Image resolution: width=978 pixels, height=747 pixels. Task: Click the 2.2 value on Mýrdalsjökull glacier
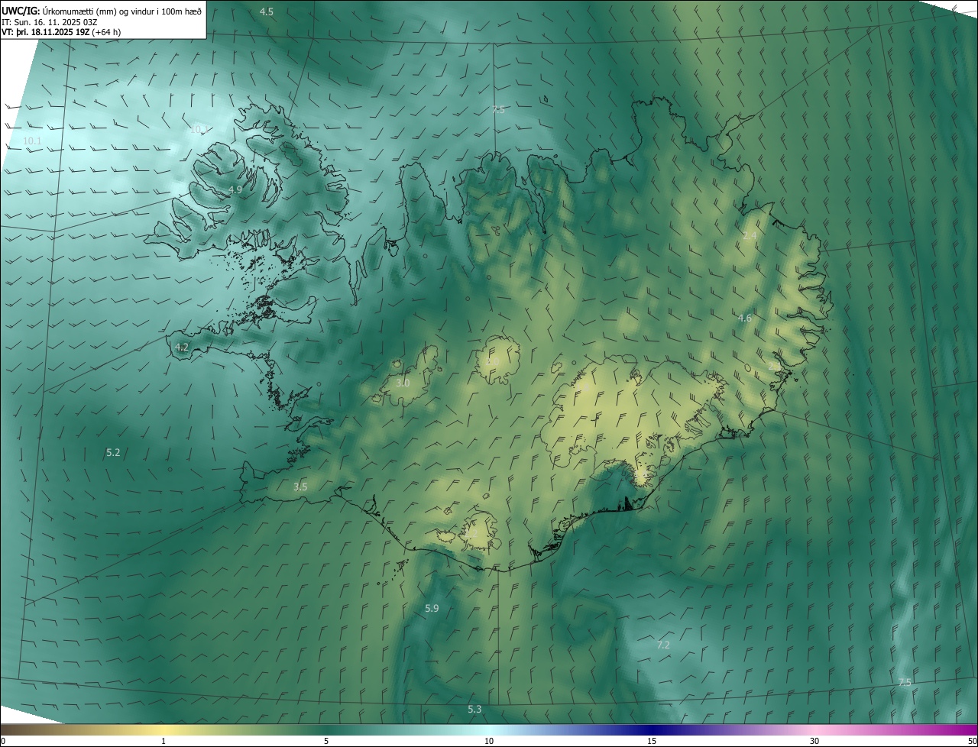pos(471,532)
